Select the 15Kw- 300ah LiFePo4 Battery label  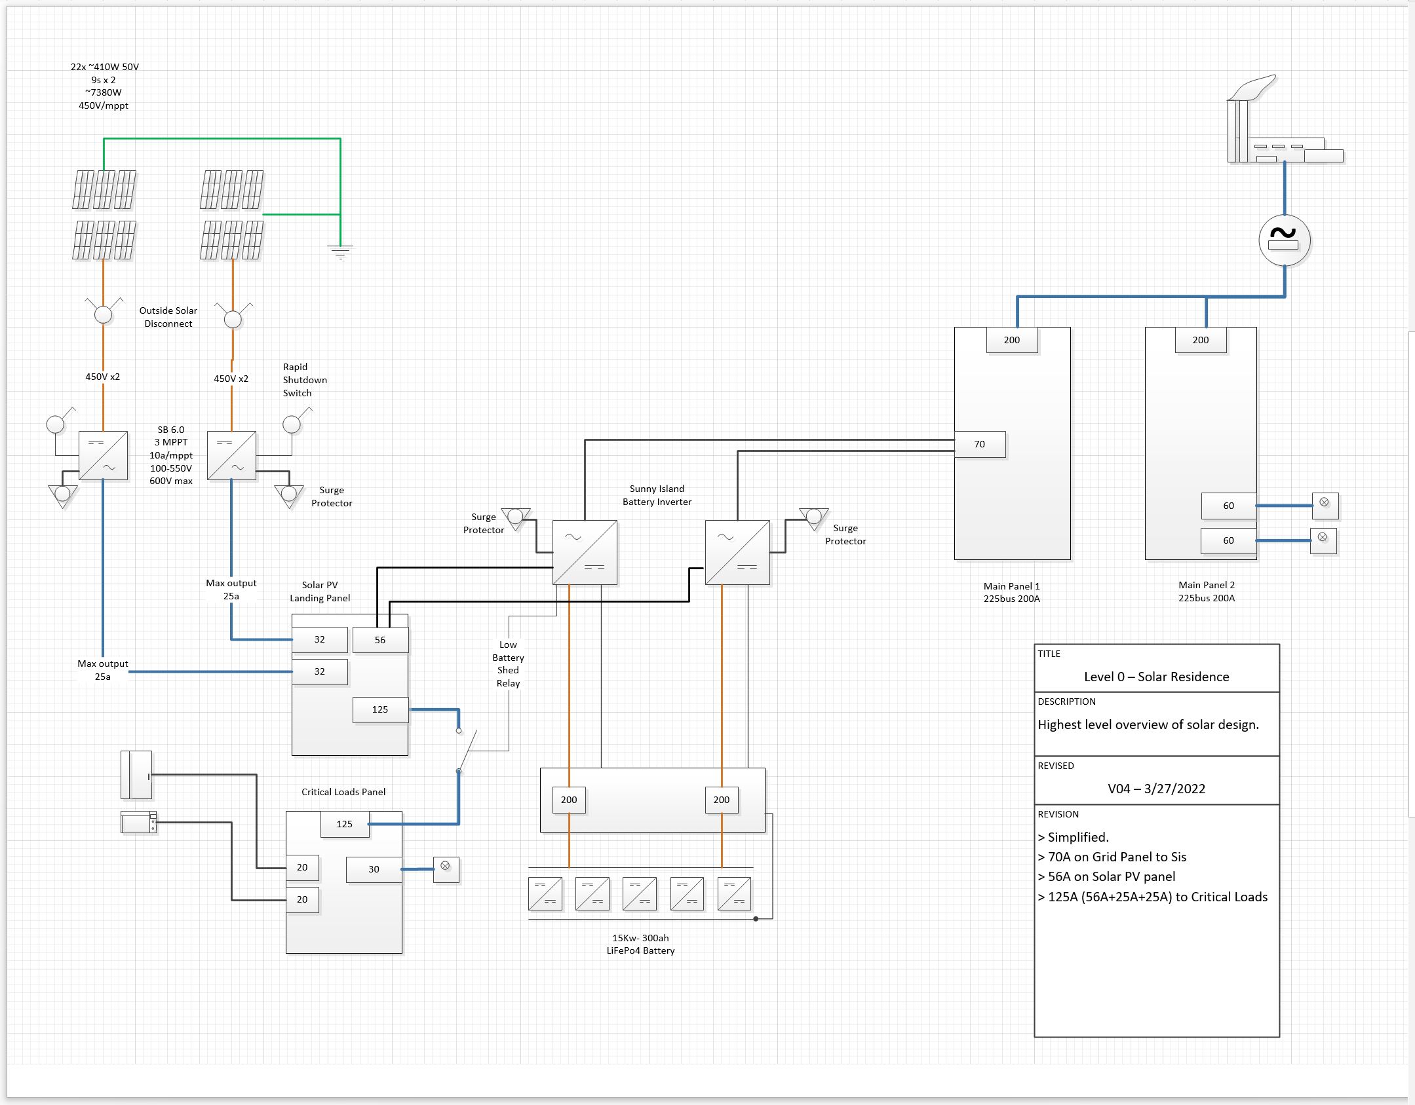point(640,944)
